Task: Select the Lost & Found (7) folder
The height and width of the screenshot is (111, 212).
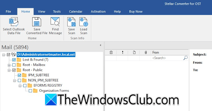Action: pos(35,60)
